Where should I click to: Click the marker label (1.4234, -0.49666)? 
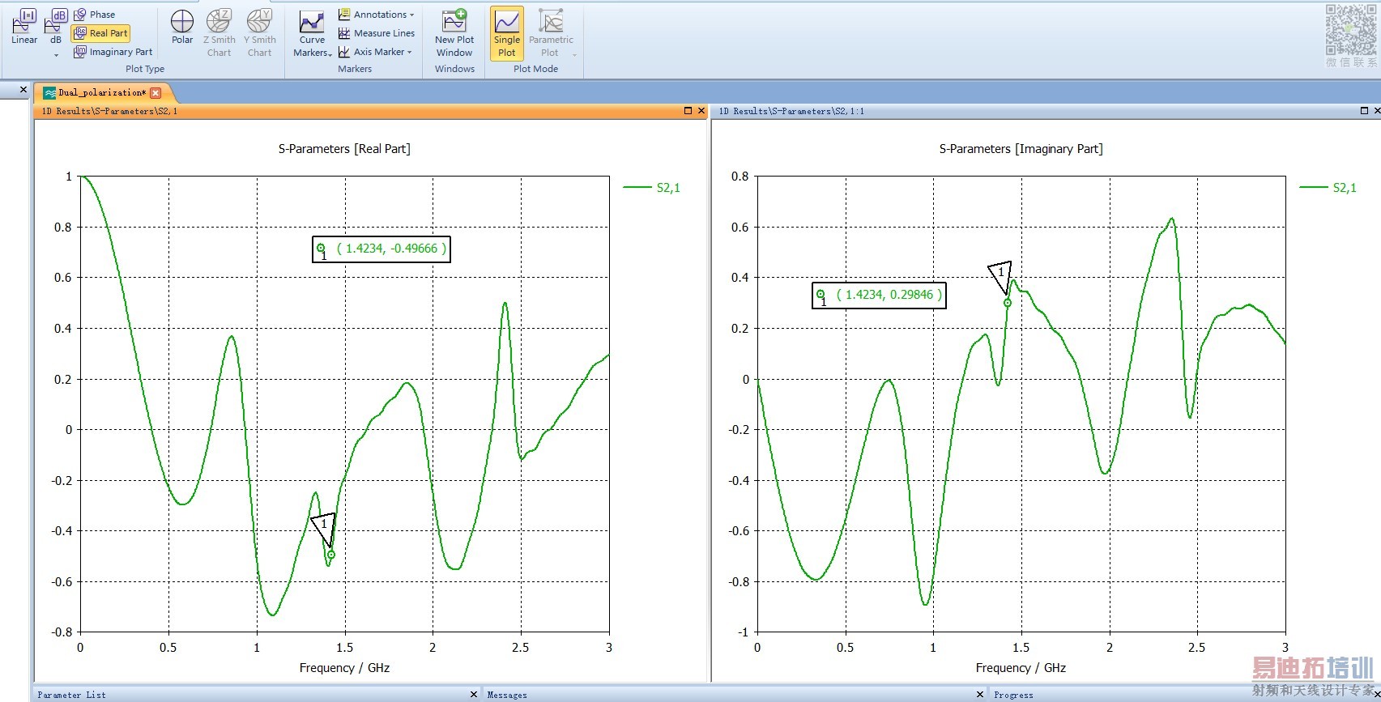(381, 249)
